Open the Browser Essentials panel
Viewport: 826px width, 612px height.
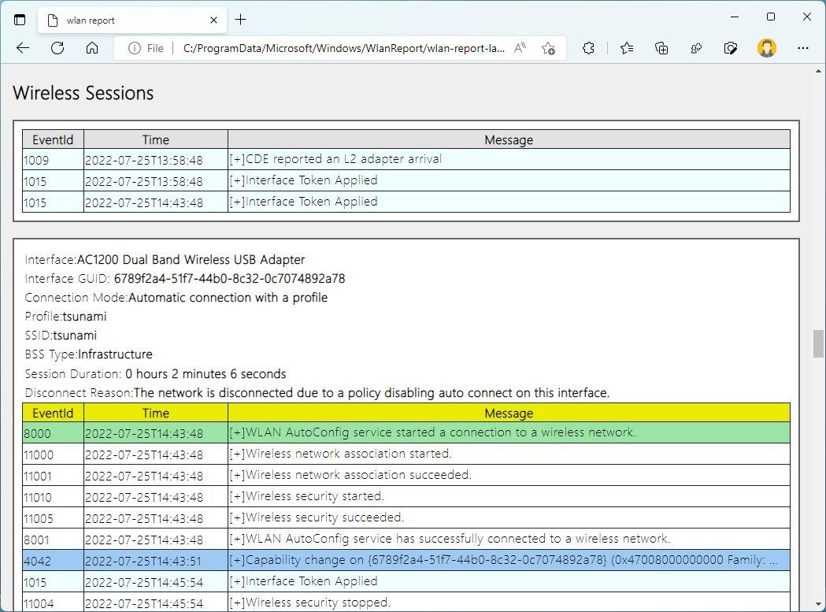(x=696, y=48)
